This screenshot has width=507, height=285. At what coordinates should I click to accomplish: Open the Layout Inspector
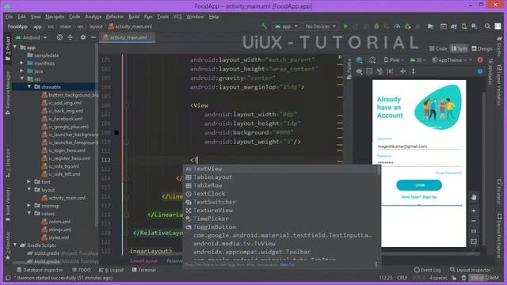pyautogui.click(x=470, y=270)
